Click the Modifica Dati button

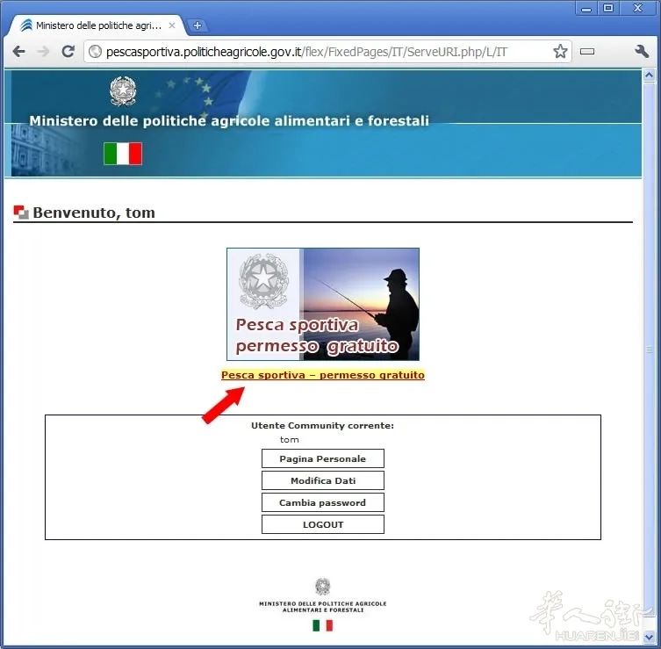pyautogui.click(x=323, y=480)
